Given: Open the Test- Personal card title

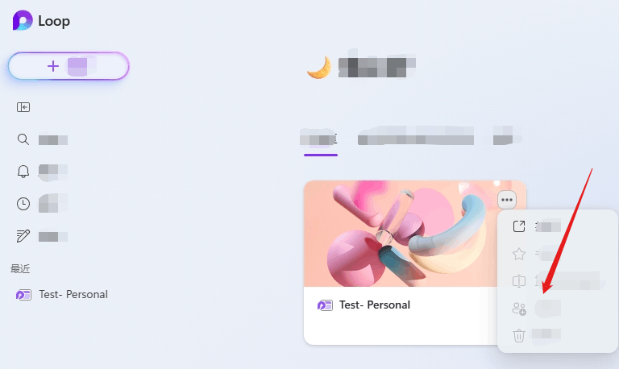Looking at the screenshot, I should 375,305.
